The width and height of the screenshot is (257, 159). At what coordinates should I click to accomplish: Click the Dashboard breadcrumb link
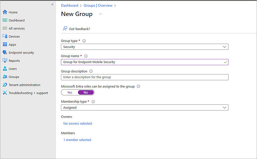[x=69, y=5]
